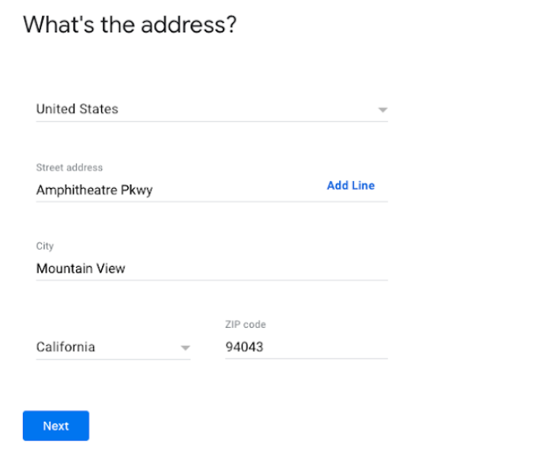Expand the state dropdown arrow
Viewport: 546px width, 455px height.
point(185,348)
